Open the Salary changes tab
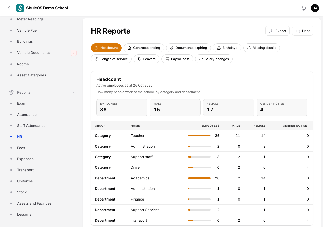Image resolution: width=323 pixels, height=227 pixels. (x=214, y=59)
